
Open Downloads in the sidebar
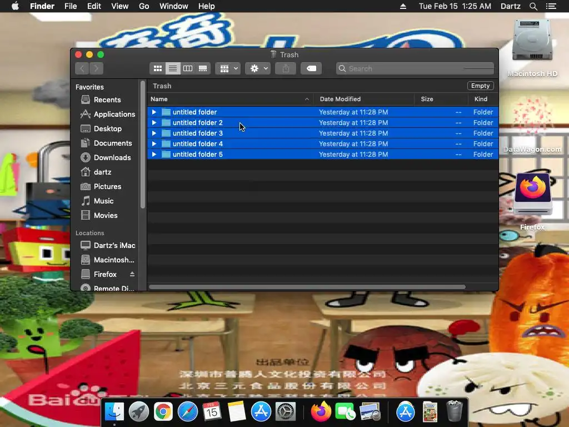point(106,157)
